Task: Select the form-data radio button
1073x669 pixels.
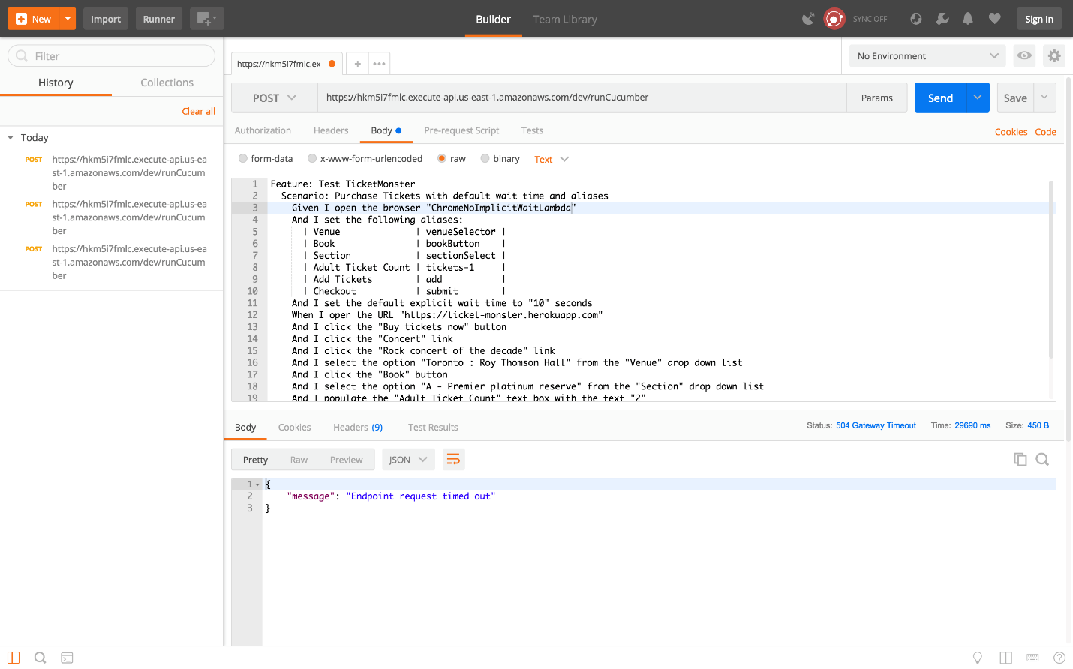Action: (x=243, y=159)
